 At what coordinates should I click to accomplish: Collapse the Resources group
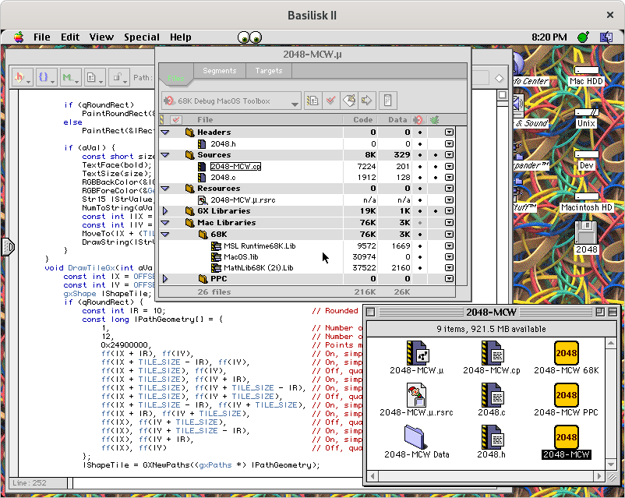click(x=165, y=188)
